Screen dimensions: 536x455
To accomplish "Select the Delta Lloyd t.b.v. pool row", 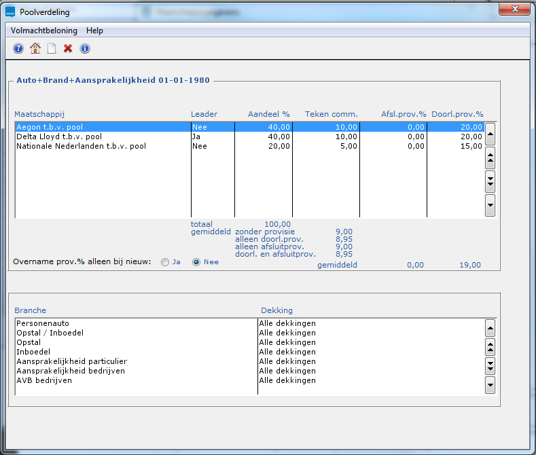I will tap(59, 136).
